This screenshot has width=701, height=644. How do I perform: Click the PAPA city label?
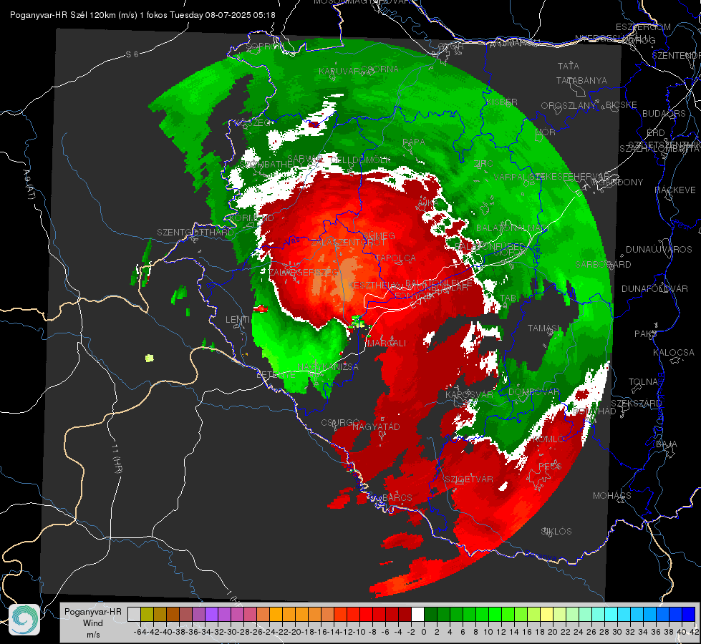point(414,142)
